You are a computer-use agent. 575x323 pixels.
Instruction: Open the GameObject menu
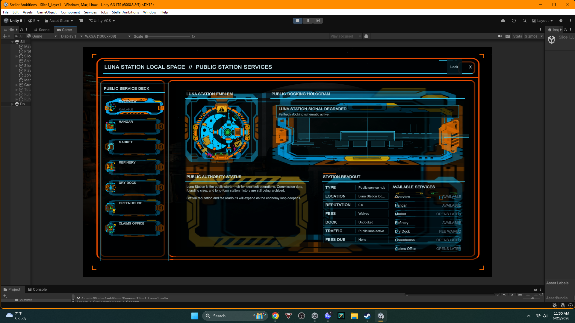(x=47, y=12)
